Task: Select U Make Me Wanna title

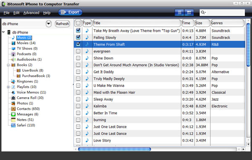Action: coord(109,85)
